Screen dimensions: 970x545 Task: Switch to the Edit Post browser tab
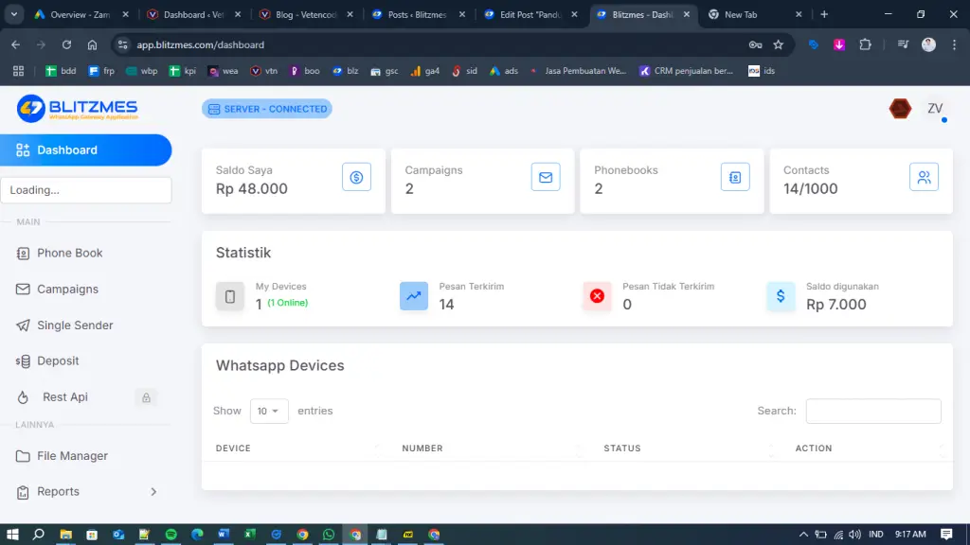530,15
